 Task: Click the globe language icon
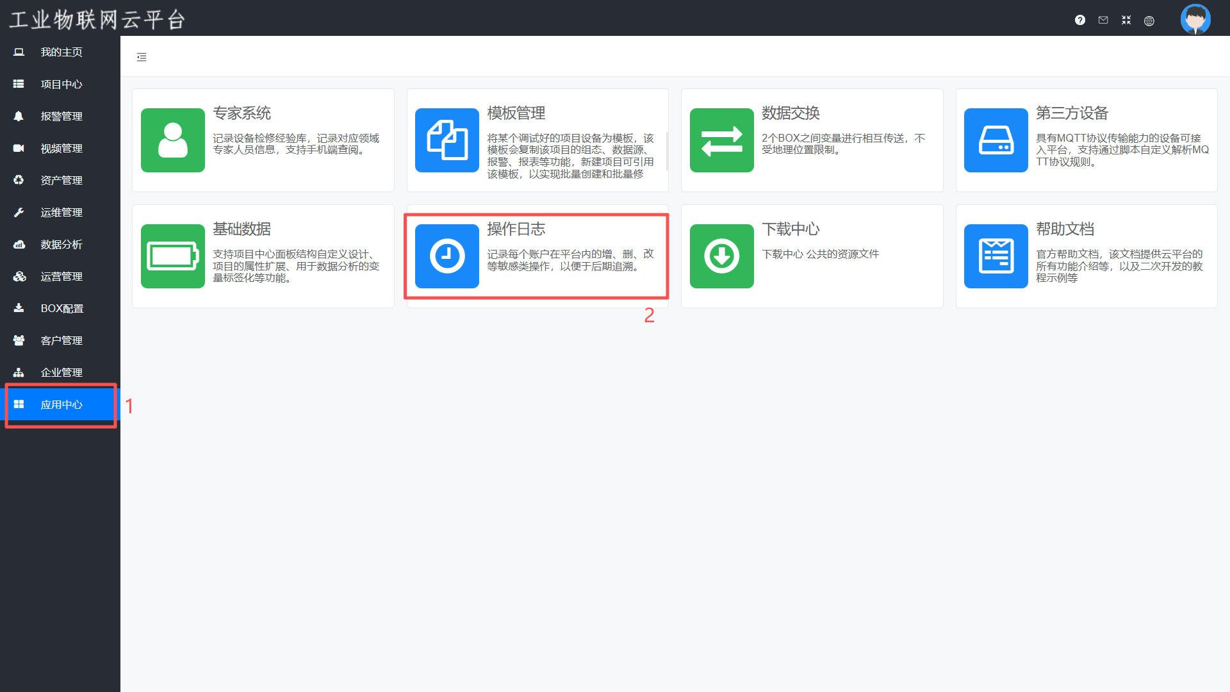pos(1149,21)
